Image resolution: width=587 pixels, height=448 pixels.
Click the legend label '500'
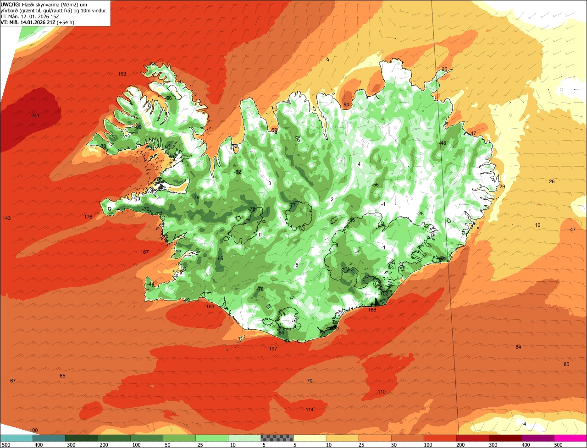(x=559, y=445)
